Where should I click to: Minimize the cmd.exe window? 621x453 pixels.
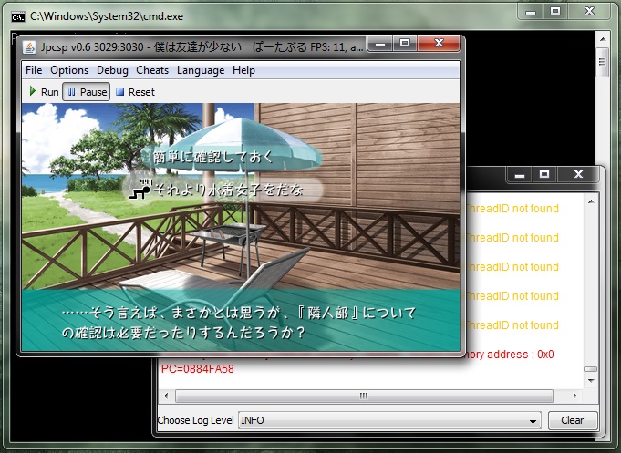tap(531, 12)
